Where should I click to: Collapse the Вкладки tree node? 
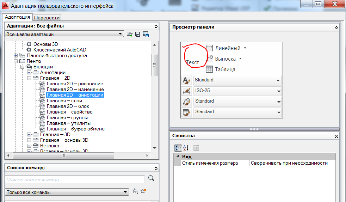[22, 67]
